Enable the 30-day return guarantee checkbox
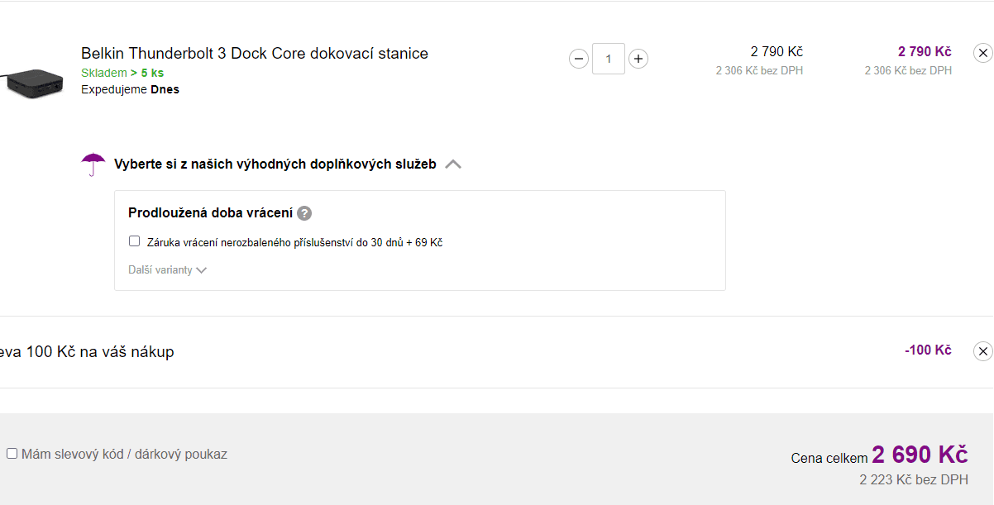Image resolution: width=994 pixels, height=505 pixels. 134,241
